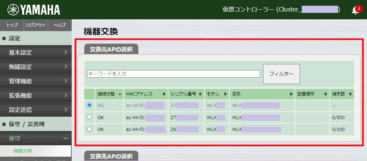This screenshot has height=161, width=367.
Task: Click the 0/500 terminal count cell
Action: coord(342,117)
